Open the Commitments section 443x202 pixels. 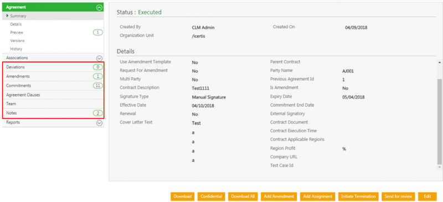pos(53,86)
